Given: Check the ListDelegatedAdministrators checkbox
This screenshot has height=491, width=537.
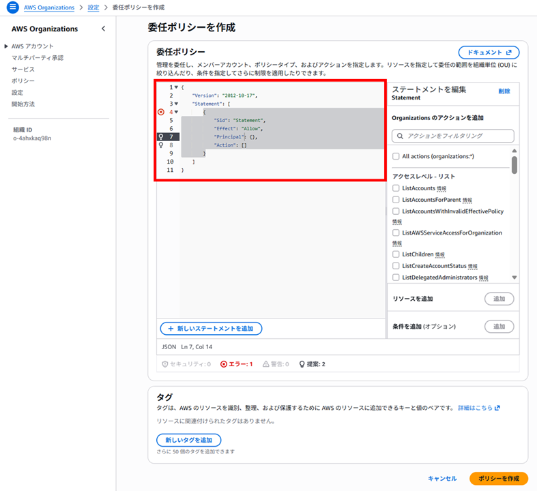Looking at the screenshot, I should coord(396,277).
